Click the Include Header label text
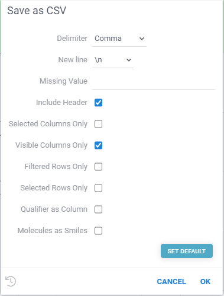 coord(61,103)
